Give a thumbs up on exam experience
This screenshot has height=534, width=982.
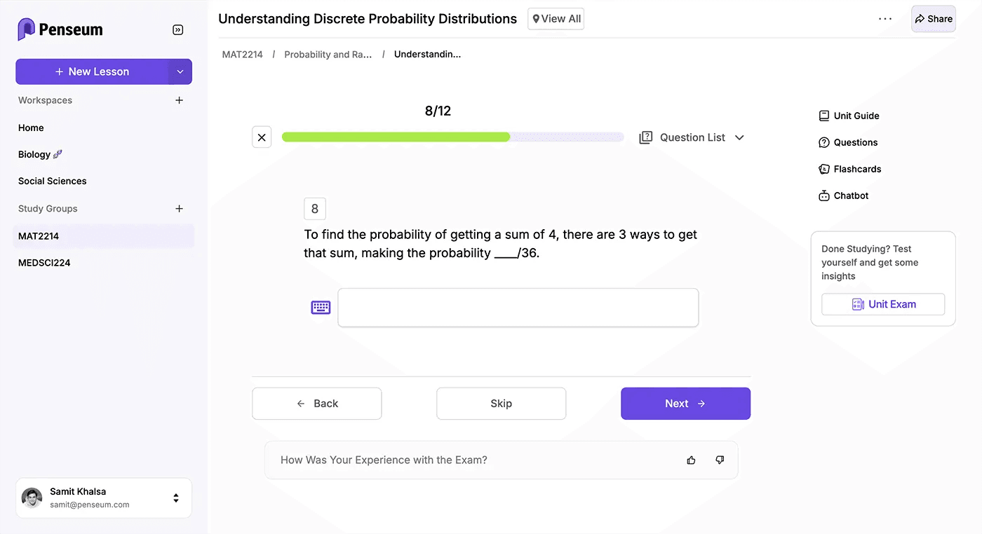point(691,460)
